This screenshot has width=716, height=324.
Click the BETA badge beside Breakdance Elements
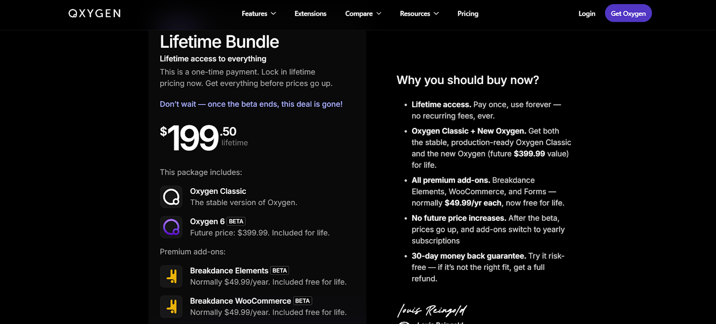(x=280, y=270)
